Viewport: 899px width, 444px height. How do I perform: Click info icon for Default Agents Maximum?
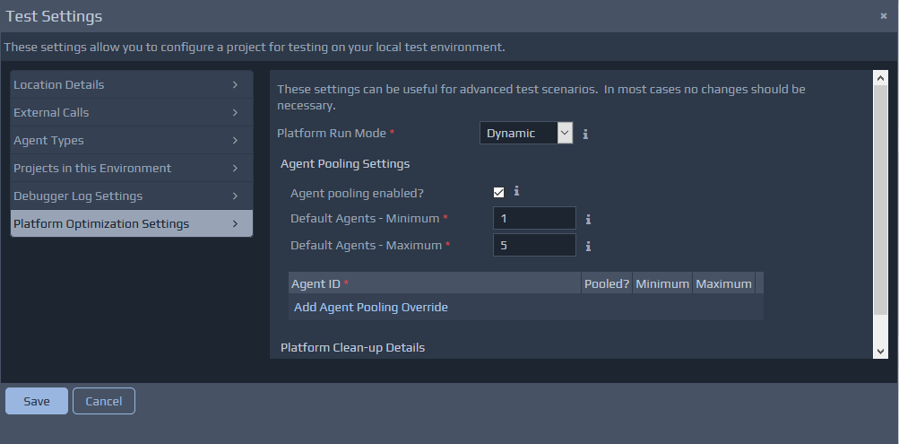point(588,246)
